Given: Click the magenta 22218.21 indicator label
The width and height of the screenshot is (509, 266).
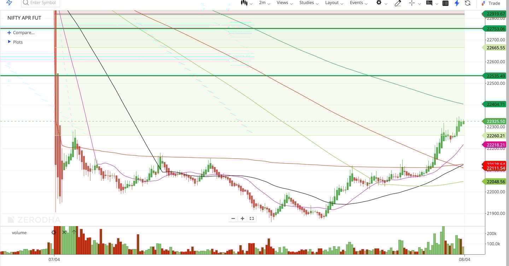Looking at the screenshot, I should click(x=495, y=145).
